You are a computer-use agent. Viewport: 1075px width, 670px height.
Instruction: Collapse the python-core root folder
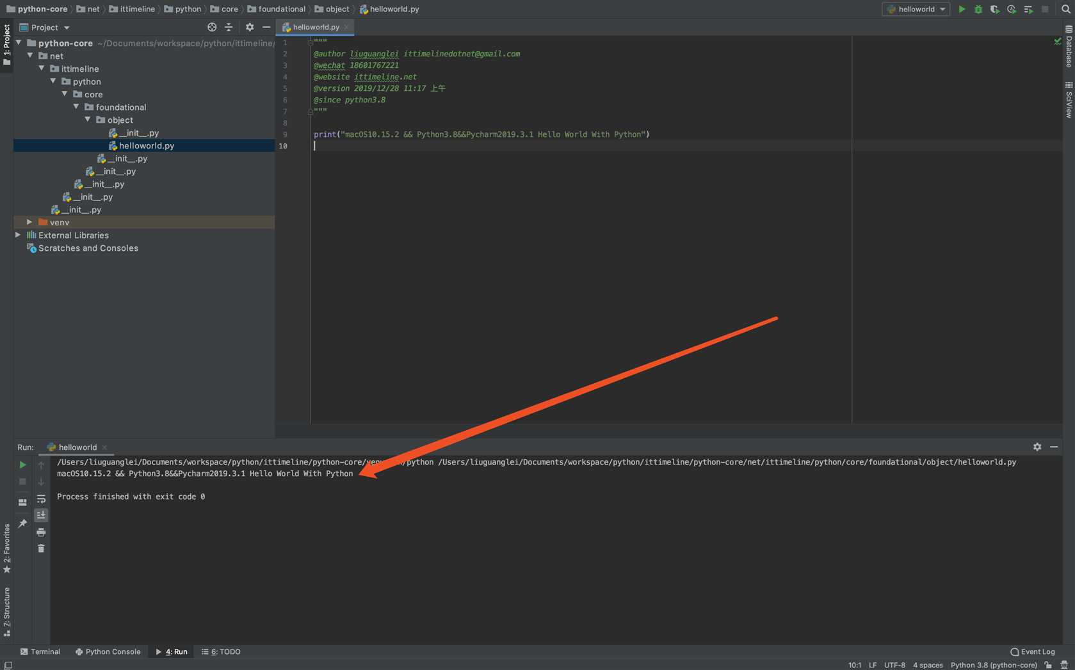[19, 43]
